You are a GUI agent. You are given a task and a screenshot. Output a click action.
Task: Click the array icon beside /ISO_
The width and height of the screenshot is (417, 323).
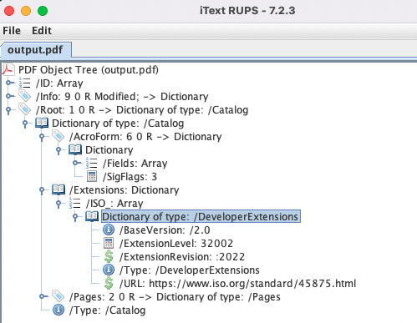pyautogui.click(x=75, y=204)
